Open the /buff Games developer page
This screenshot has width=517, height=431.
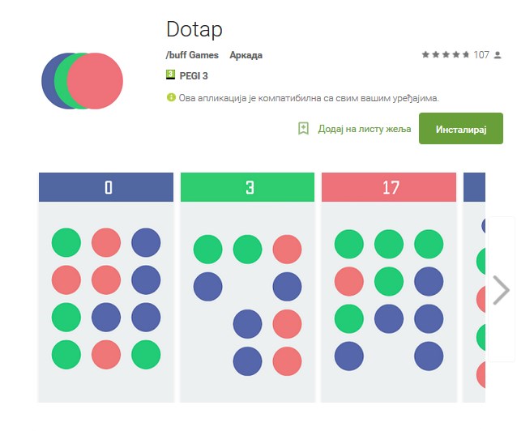[192, 55]
